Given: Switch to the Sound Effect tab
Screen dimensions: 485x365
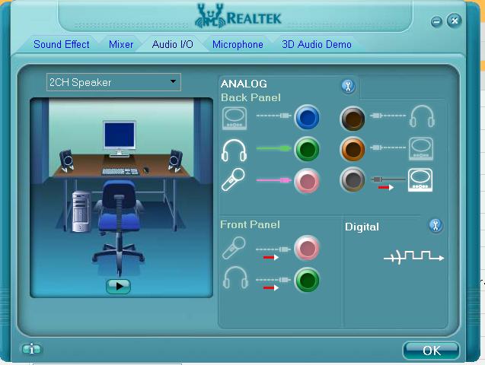Looking at the screenshot, I should tap(62, 44).
